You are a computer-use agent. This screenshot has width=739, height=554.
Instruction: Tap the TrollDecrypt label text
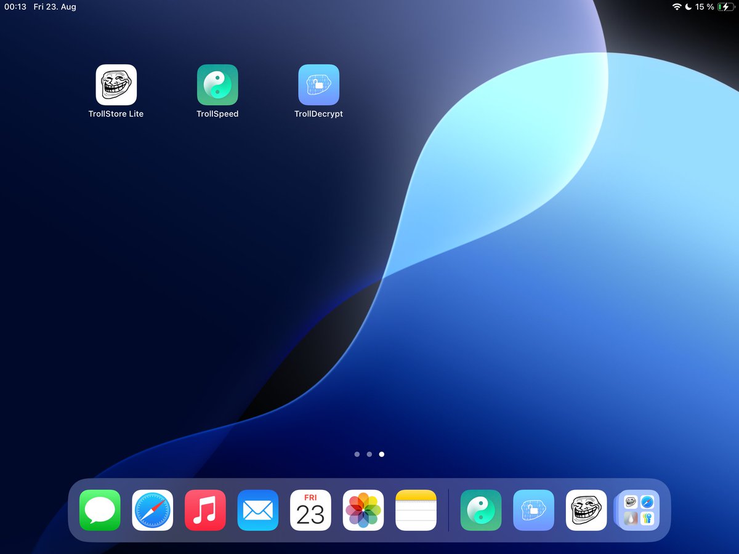pos(319,114)
